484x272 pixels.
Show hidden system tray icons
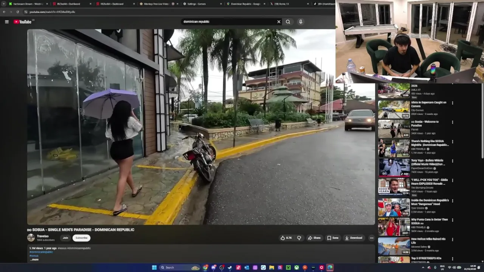point(423,267)
